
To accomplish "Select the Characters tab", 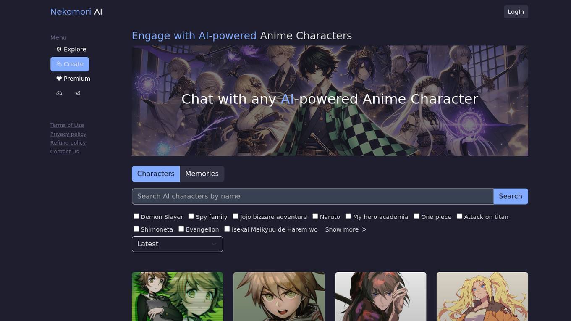I will [x=156, y=174].
